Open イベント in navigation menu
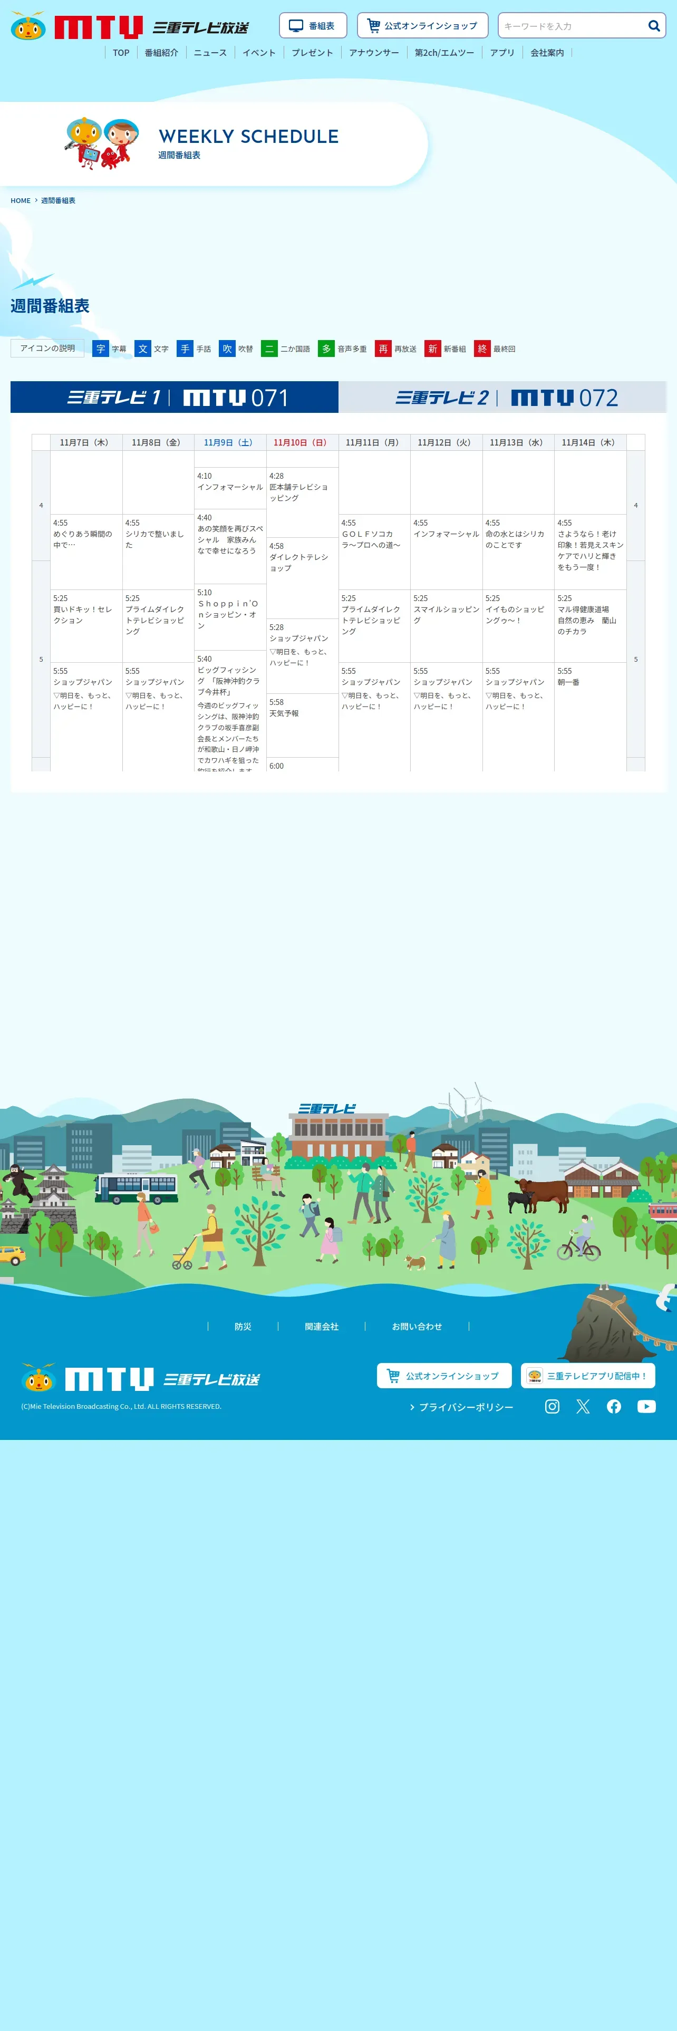The width and height of the screenshot is (677, 2031). [x=259, y=53]
